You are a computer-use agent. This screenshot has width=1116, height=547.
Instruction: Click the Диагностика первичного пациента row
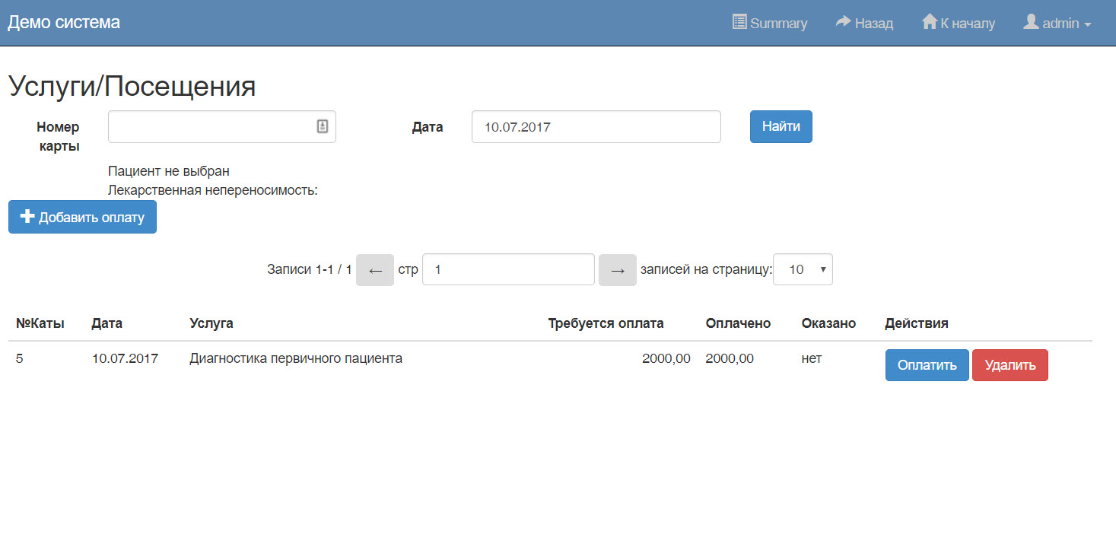(295, 359)
